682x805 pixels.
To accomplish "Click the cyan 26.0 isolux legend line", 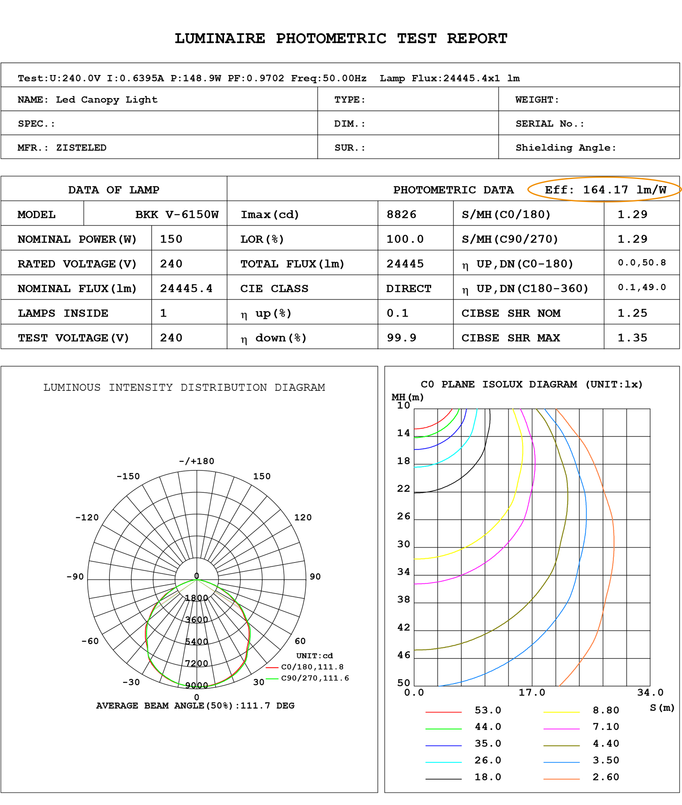I will (443, 762).
